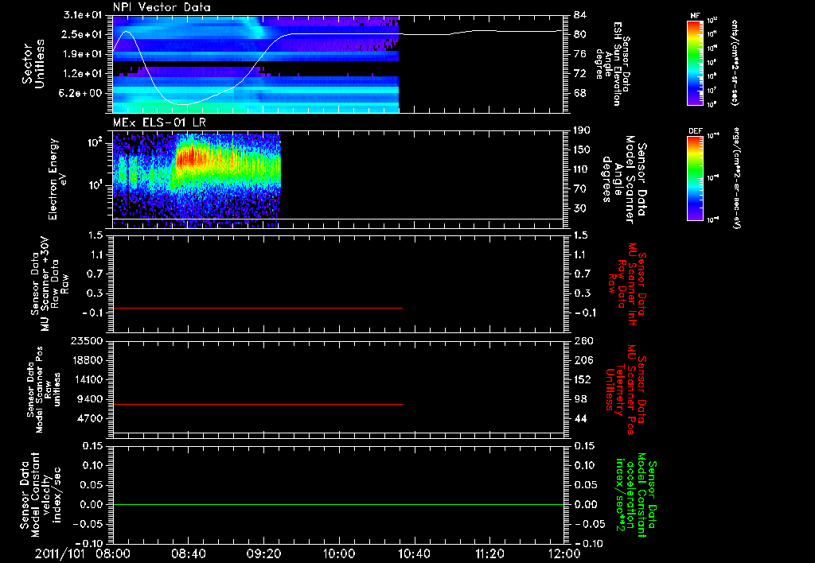Click the red line in Model Scanner Pos panel
The height and width of the screenshot is (563, 815).
[x=258, y=404]
